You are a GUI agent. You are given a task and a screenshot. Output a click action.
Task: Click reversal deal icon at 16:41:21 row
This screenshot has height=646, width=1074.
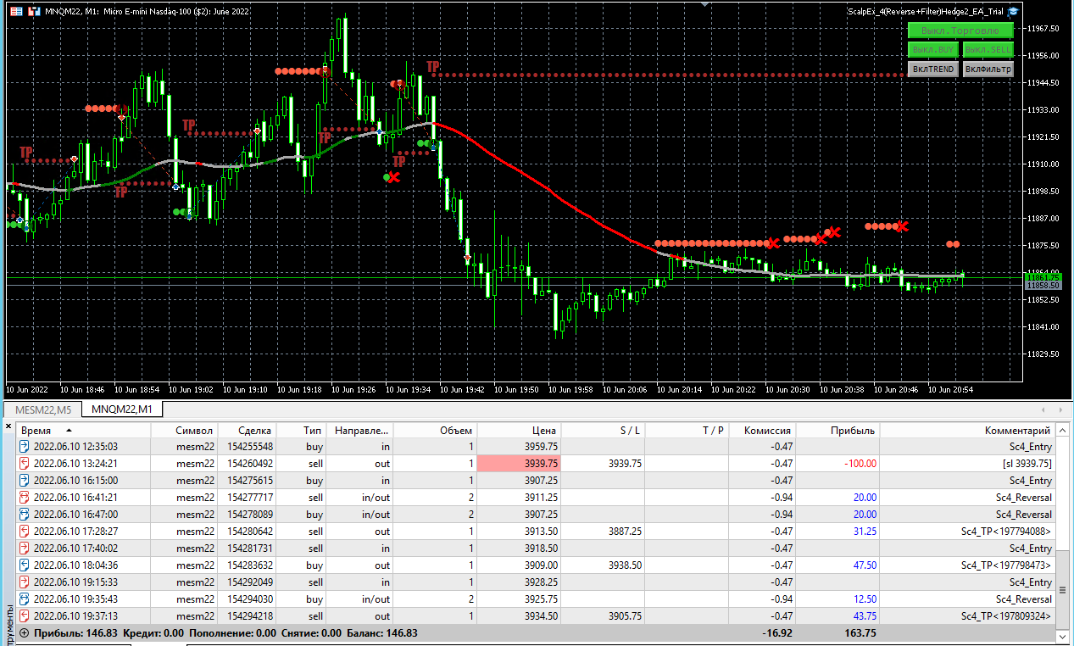tap(24, 498)
